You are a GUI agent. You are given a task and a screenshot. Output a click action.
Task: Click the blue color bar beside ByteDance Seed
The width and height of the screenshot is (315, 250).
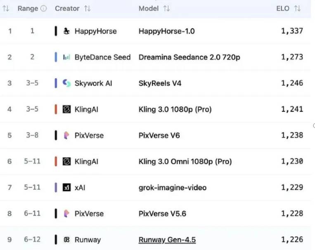(x=56, y=57)
